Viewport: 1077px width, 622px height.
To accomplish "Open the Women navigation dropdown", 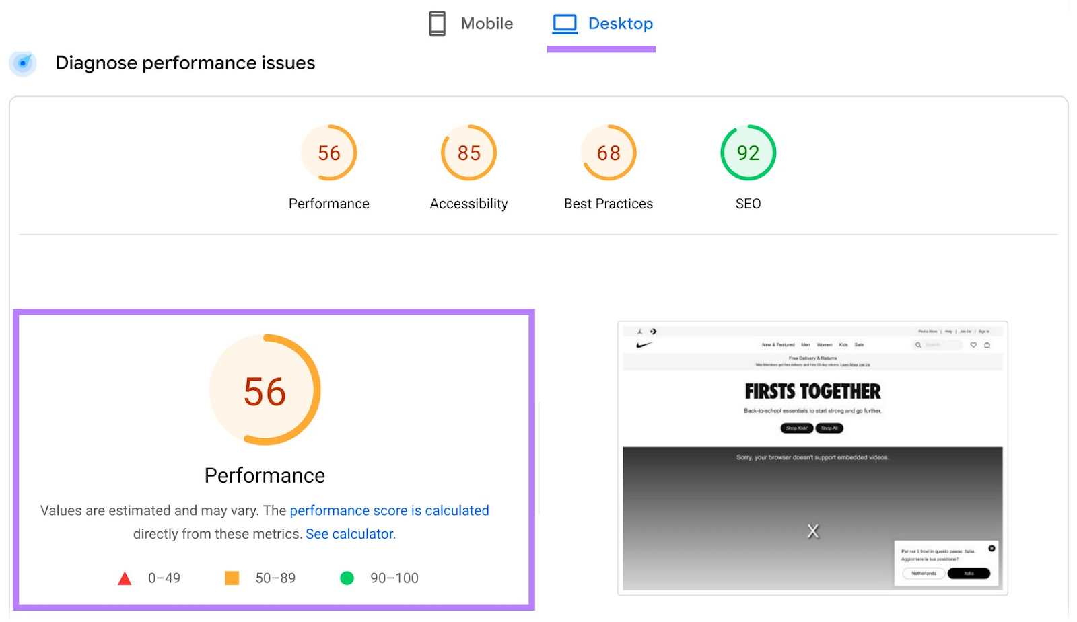I will (825, 344).
